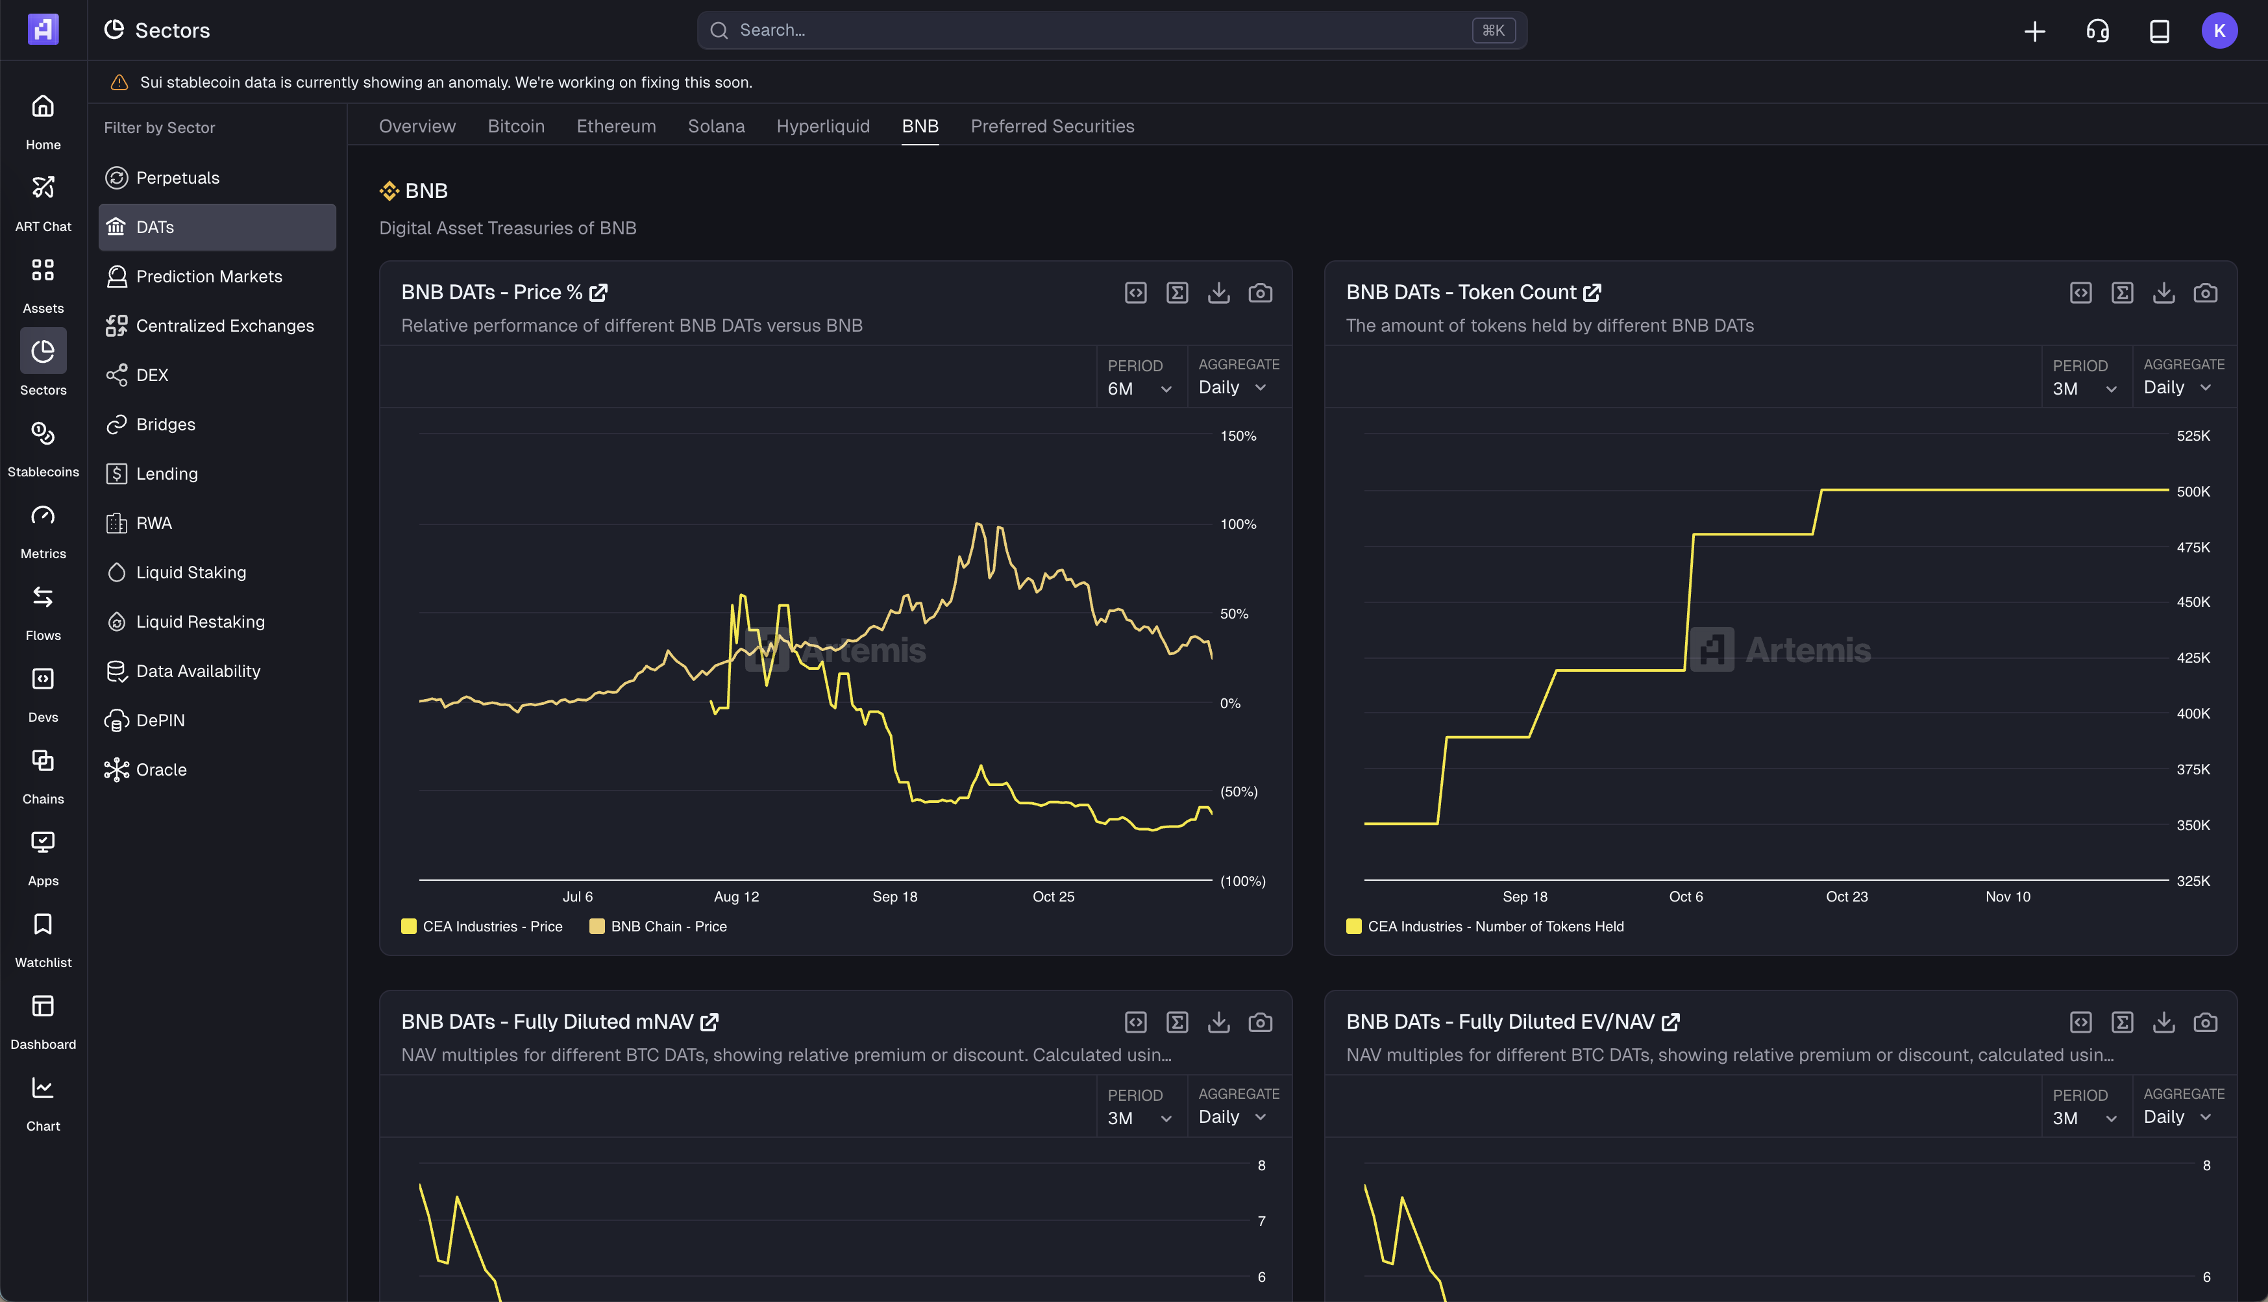
Task: Filter by Prediction Markets sector
Action: 208,276
